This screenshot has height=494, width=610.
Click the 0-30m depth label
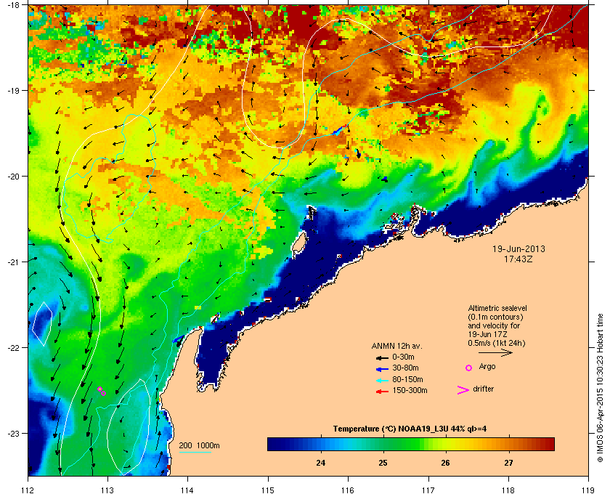click(403, 357)
